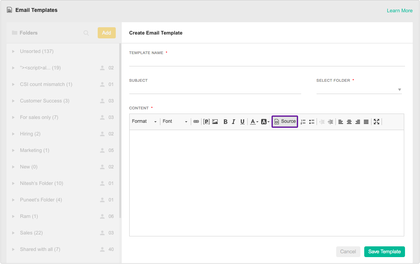Open the Select Folder dropdown
The image size is (420, 264).
[x=359, y=90]
